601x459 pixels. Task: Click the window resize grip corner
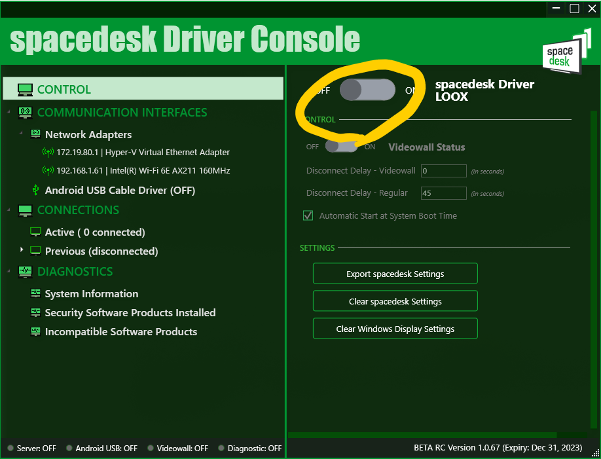[595, 453]
